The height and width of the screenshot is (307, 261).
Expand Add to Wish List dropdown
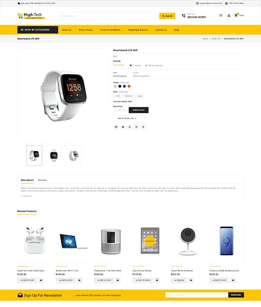click(127, 118)
